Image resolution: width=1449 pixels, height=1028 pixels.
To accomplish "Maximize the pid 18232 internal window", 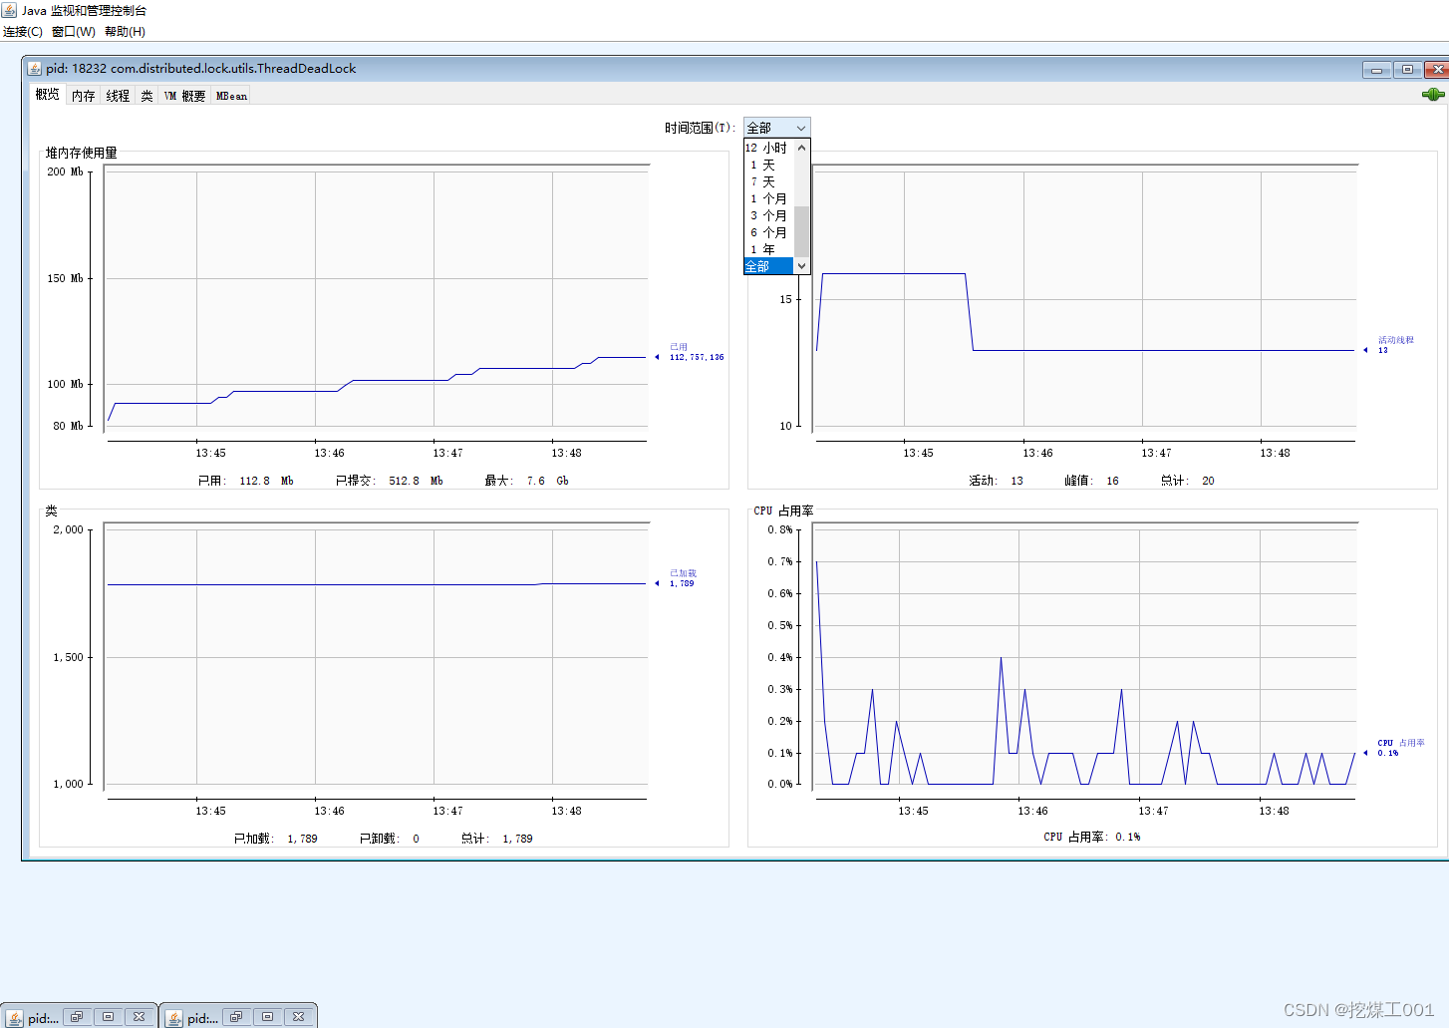I will [1407, 70].
